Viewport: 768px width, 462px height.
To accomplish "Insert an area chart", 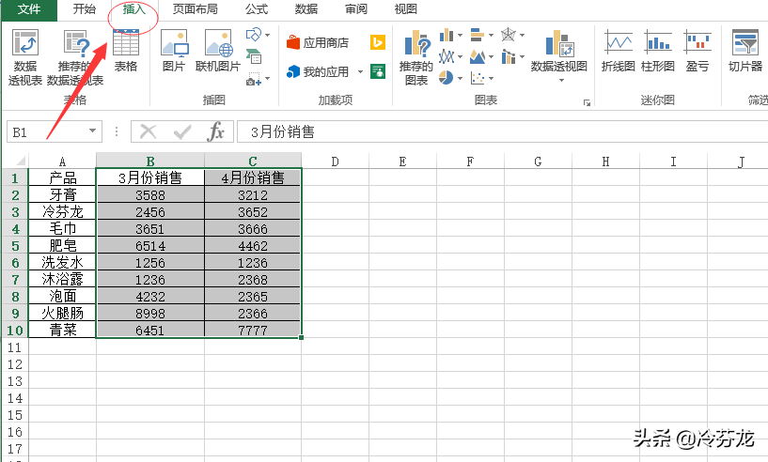I will [477, 56].
